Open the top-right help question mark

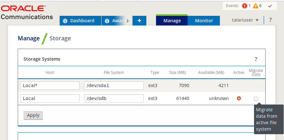coord(270,20)
